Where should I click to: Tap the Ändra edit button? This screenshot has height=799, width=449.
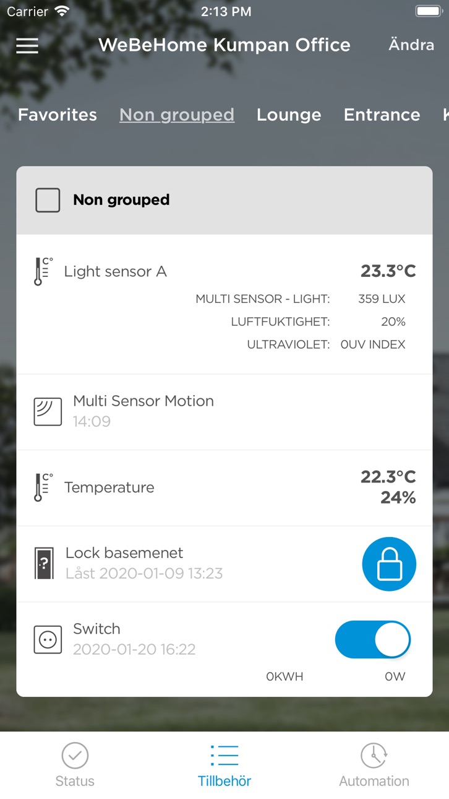click(x=411, y=45)
